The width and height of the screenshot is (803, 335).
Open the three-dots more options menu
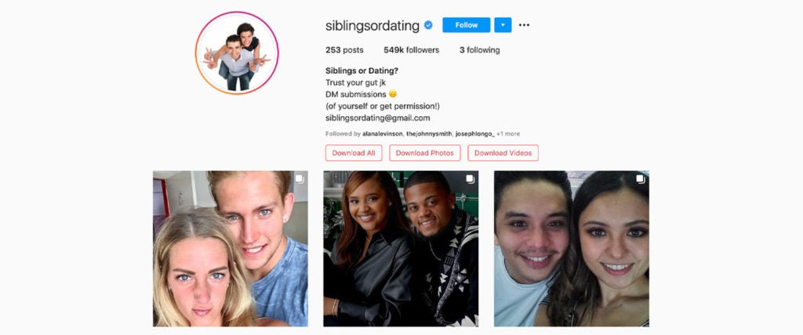(x=524, y=25)
